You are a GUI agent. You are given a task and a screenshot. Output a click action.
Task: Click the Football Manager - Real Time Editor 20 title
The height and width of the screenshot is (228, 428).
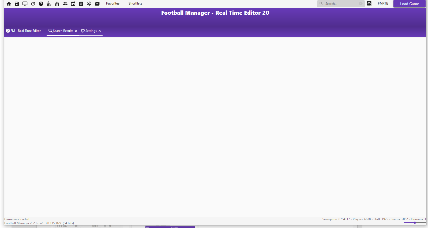[x=215, y=13]
